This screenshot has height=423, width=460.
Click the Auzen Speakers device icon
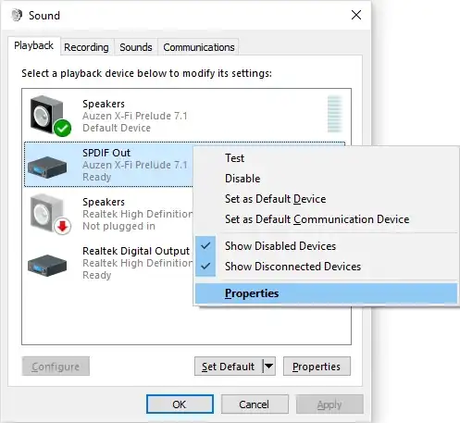[50, 116]
